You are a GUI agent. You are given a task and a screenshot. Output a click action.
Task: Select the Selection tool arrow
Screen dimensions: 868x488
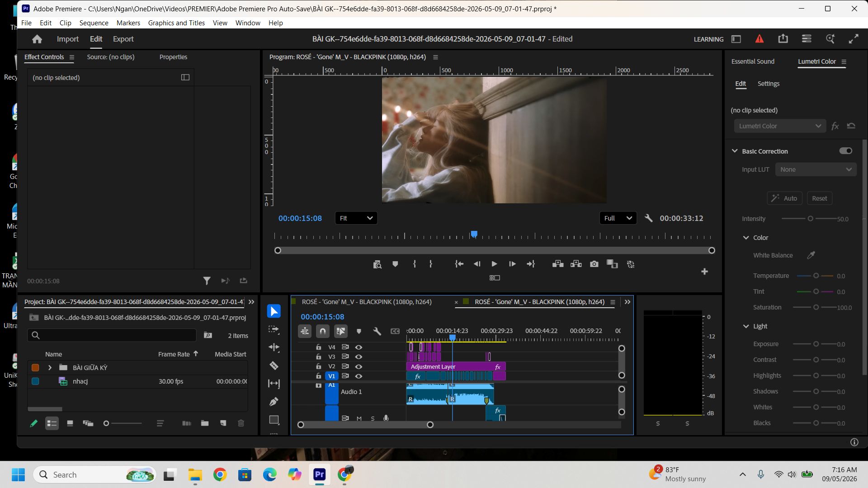click(x=274, y=311)
